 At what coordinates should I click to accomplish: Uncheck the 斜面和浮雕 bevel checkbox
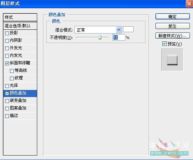pyautogui.click(x=7, y=63)
